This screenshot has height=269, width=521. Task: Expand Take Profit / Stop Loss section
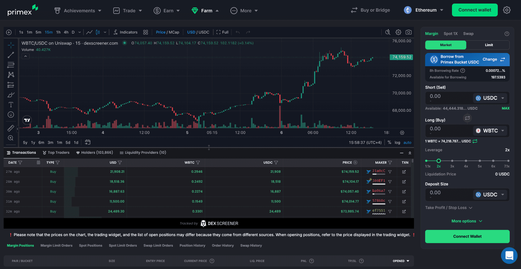pos(449,208)
